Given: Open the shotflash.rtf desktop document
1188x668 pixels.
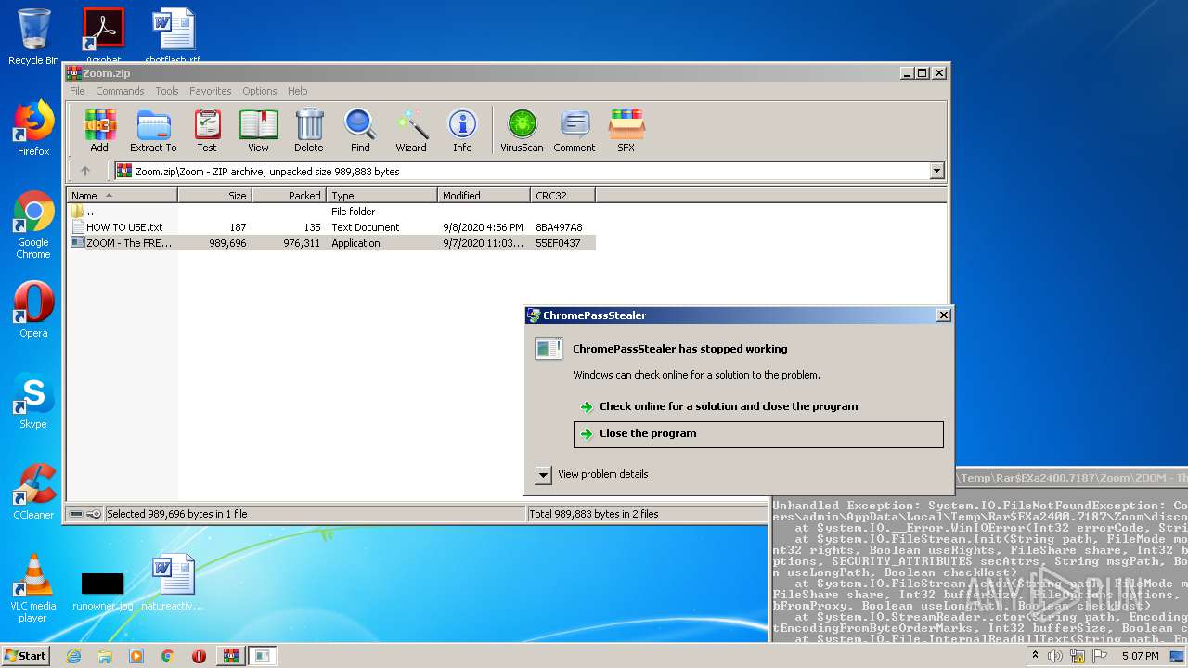Looking at the screenshot, I should coord(174,35).
